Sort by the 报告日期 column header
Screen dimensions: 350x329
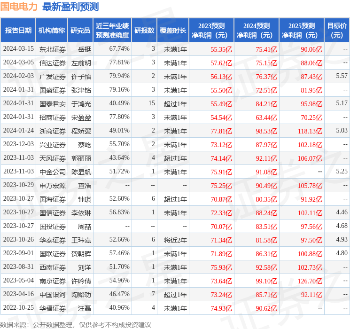(x=18, y=31)
